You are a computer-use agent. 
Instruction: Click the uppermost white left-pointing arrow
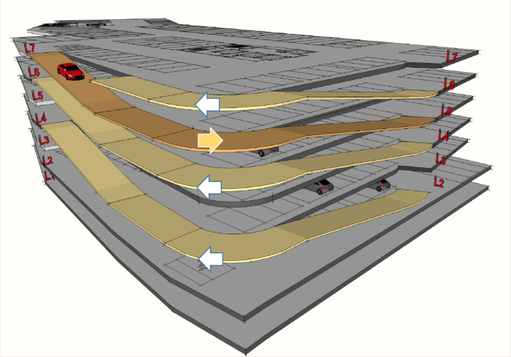tap(208, 105)
